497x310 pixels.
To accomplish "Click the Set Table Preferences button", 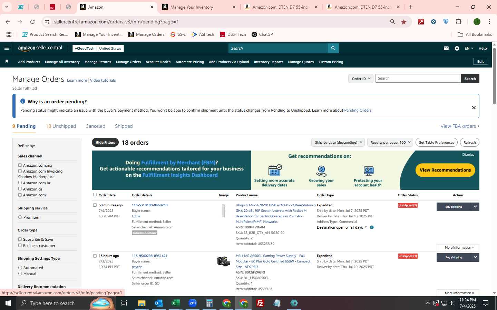I will pyautogui.click(x=437, y=142).
